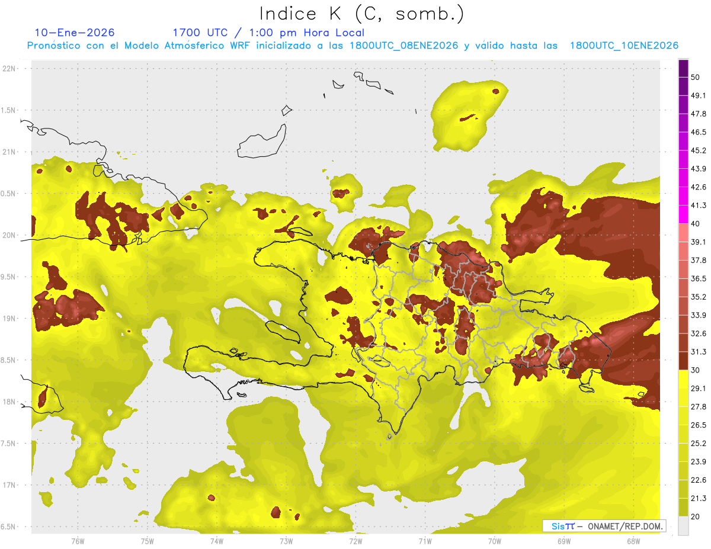711x549 pixels.
Task: Click the colorbar value "49.1"
Action: 699,95
